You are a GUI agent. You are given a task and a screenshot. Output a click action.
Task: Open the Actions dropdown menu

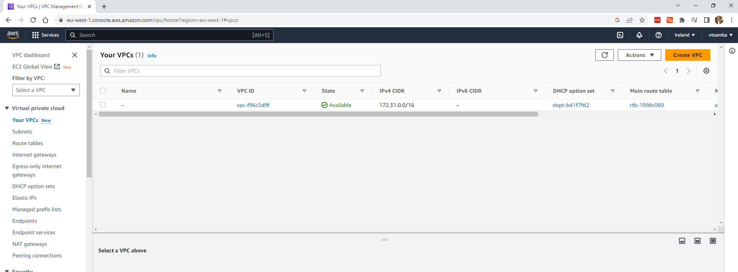coord(639,55)
